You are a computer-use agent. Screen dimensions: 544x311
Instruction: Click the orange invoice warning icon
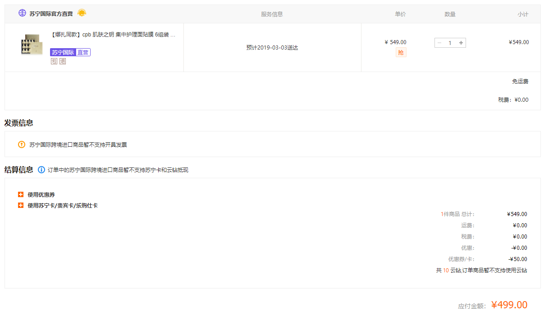pos(22,144)
